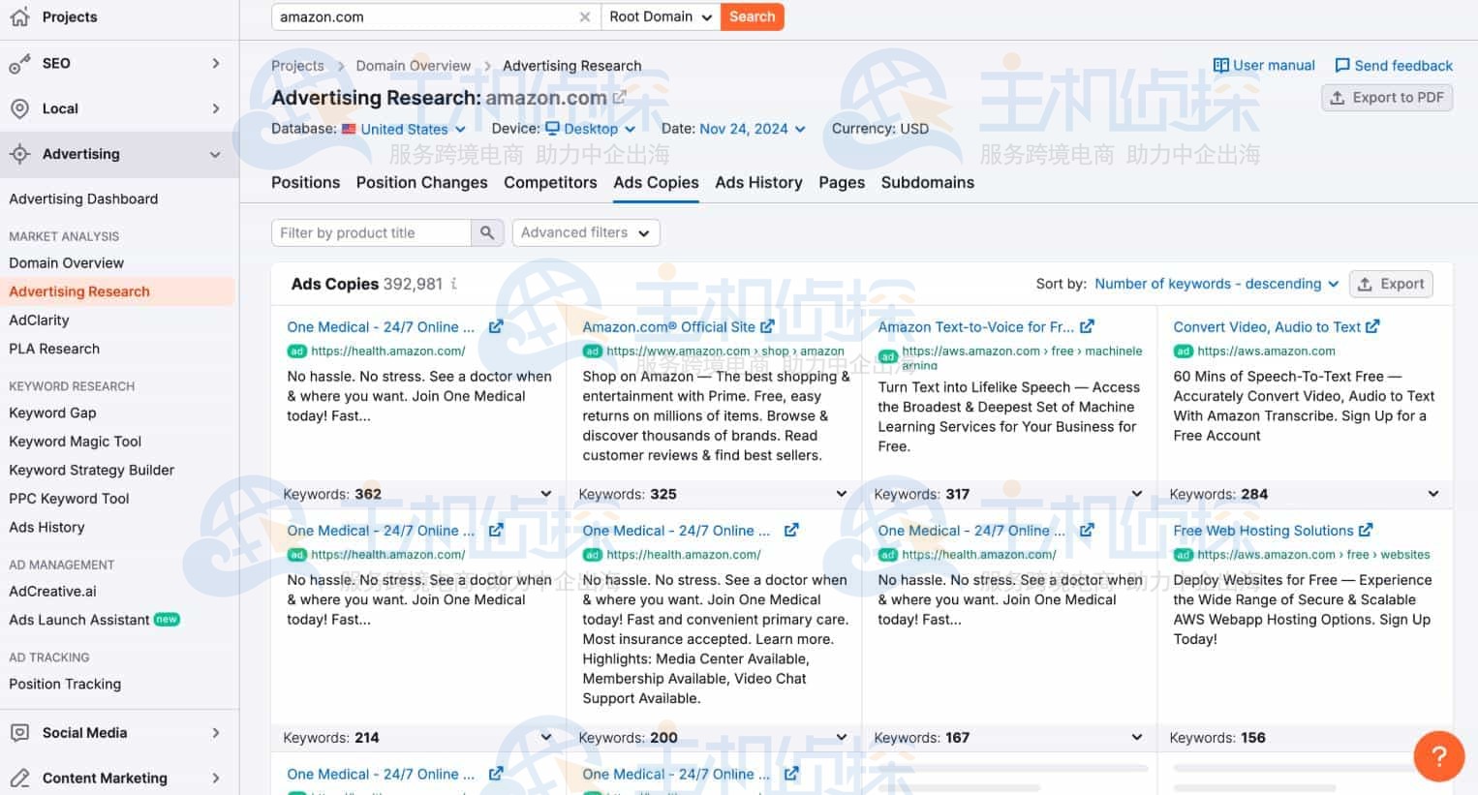Click the Content Marketing sidebar icon
Viewport: 1478px width, 795px height.
tap(19, 778)
